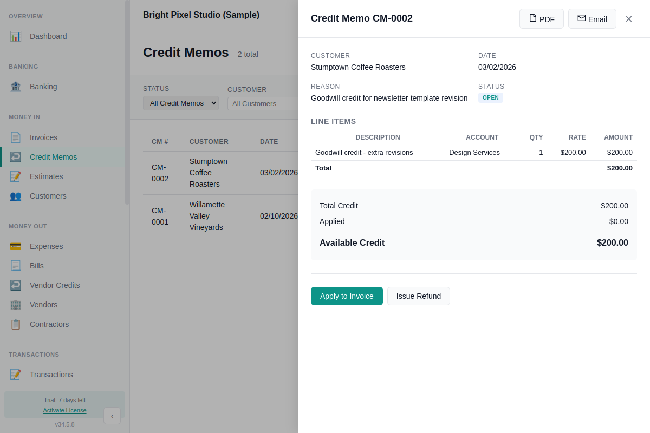Click the Activate License link
The height and width of the screenshot is (433, 650).
[64, 410]
